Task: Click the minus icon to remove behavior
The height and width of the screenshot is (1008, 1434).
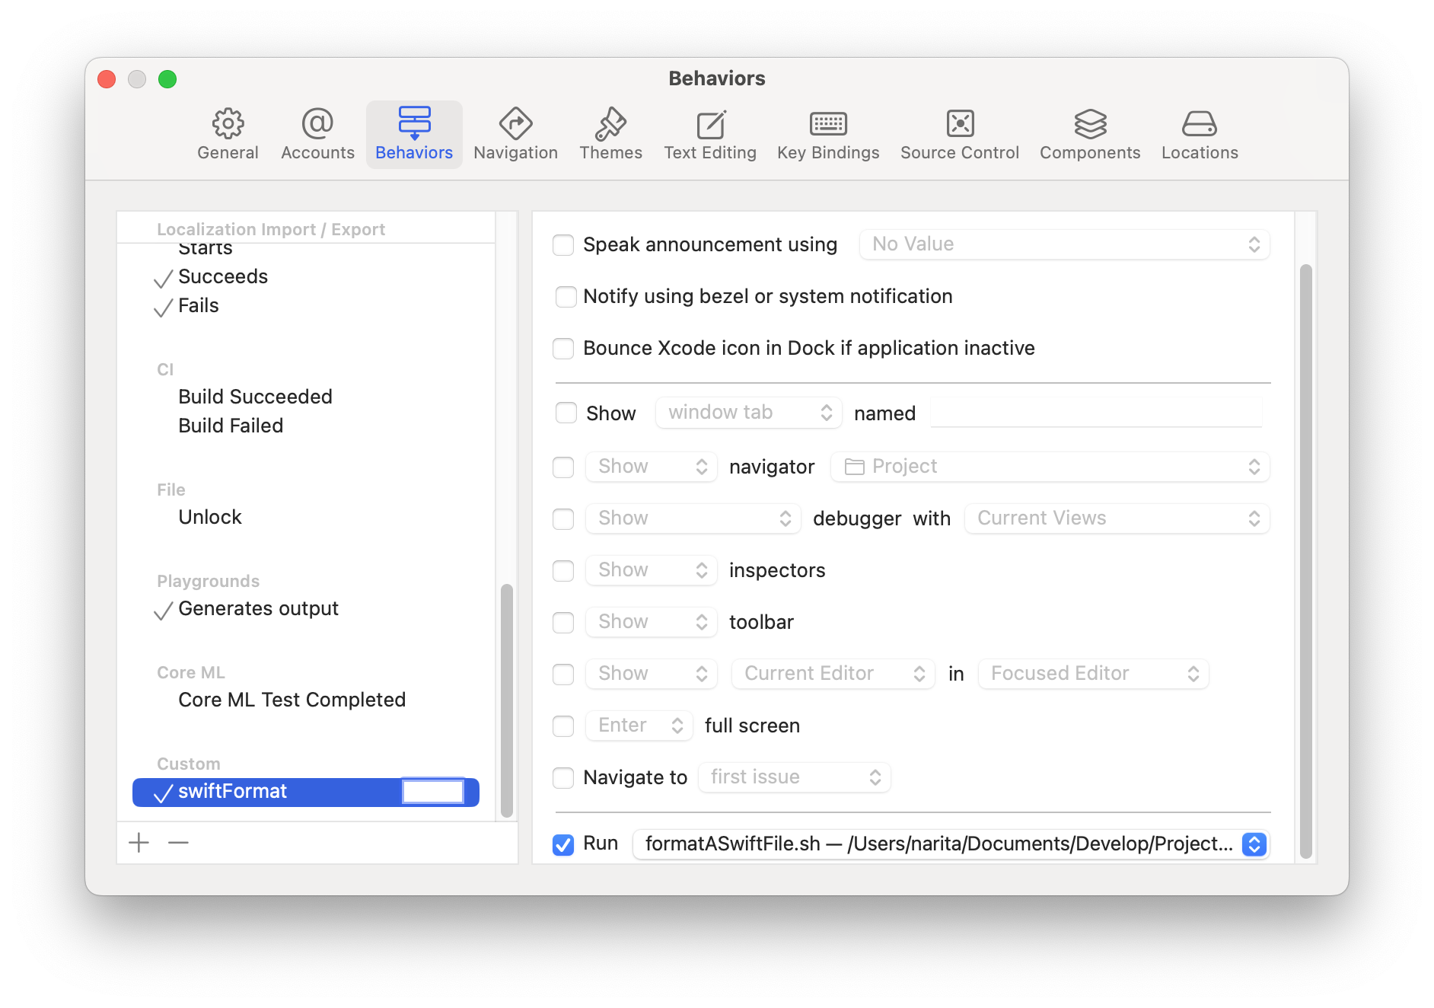Action: pyautogui.click(x=178, y=843)
